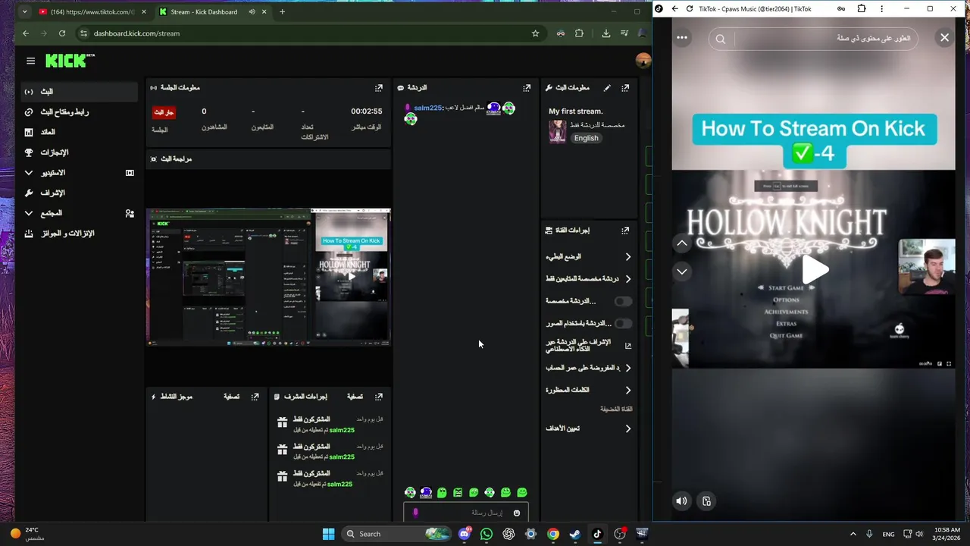Click the icon beside the TikTok volume button
Viewport: 970px width, 546px height.
point(706,500)
